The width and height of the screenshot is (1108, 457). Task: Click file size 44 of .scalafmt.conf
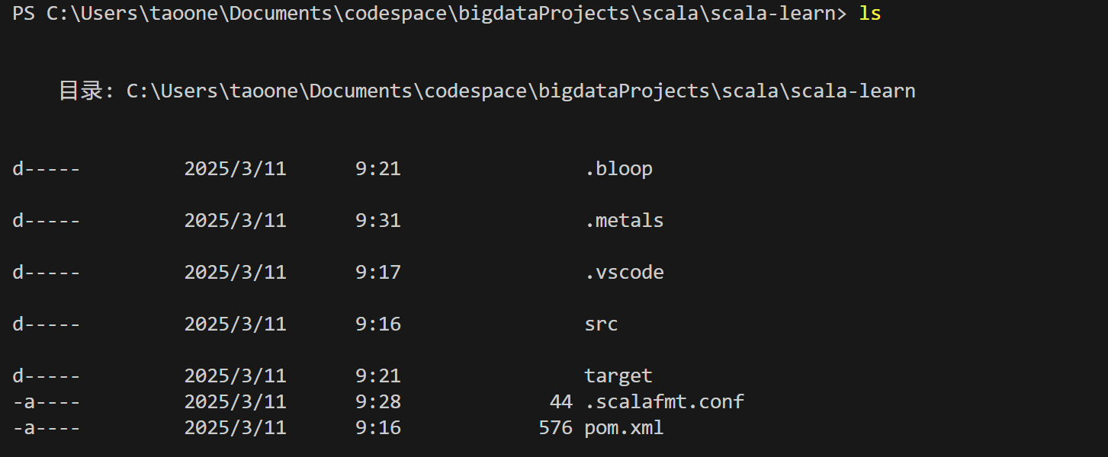pos(560,401)
